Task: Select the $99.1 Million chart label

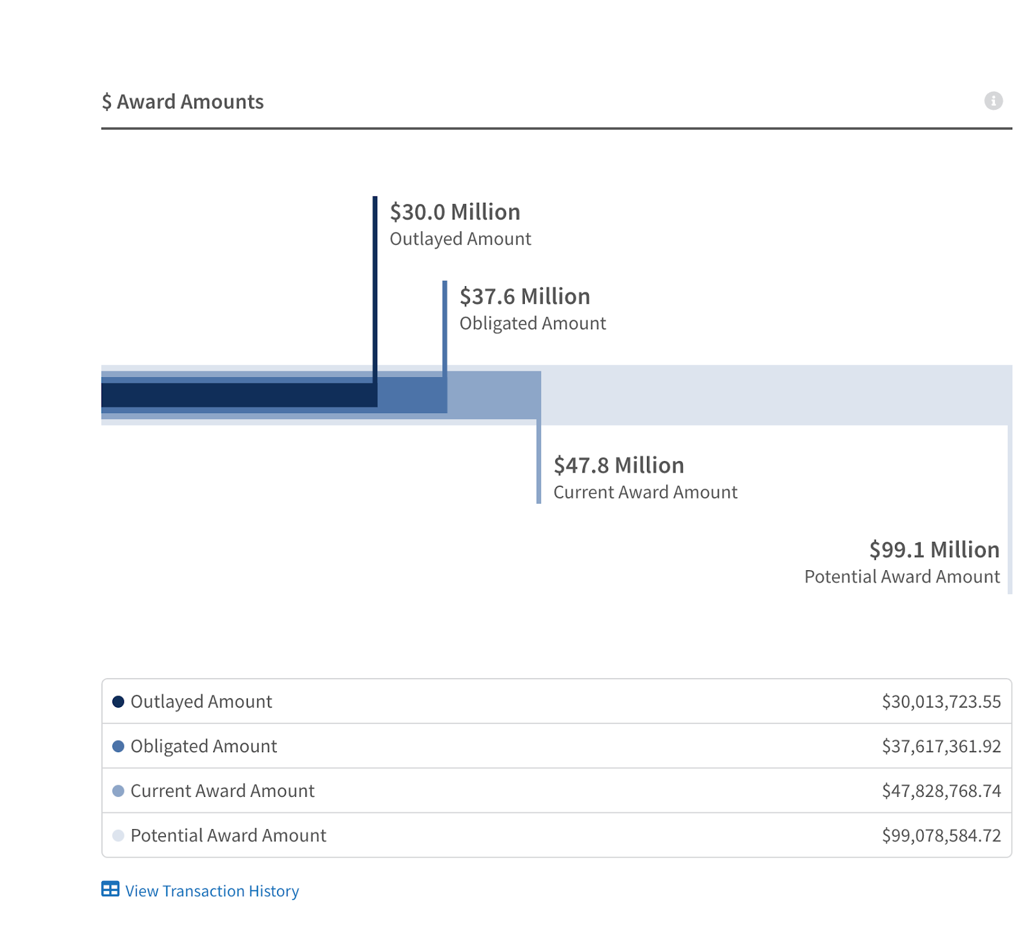Action: pyautogui.click(x=934, y=550)
